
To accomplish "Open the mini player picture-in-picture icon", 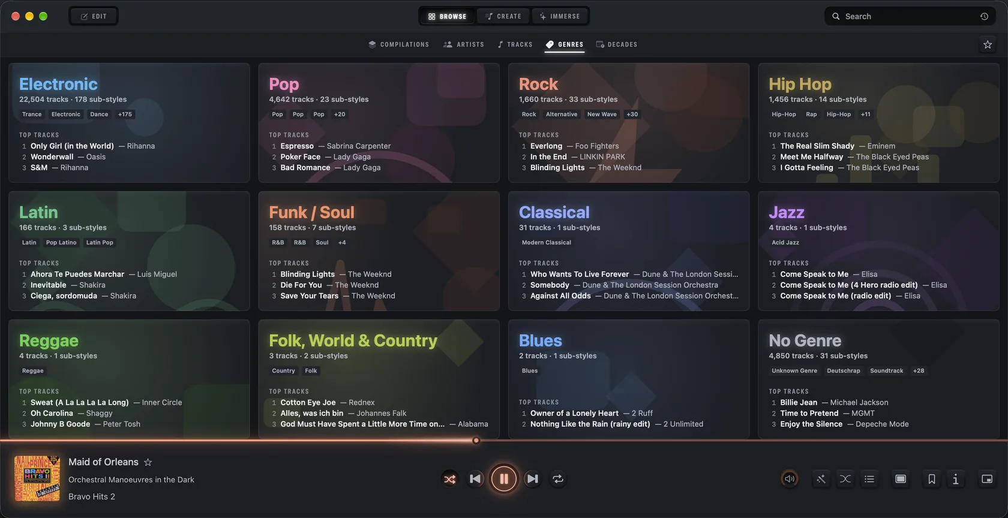I will pyautogui.click(x=987, y=479).
